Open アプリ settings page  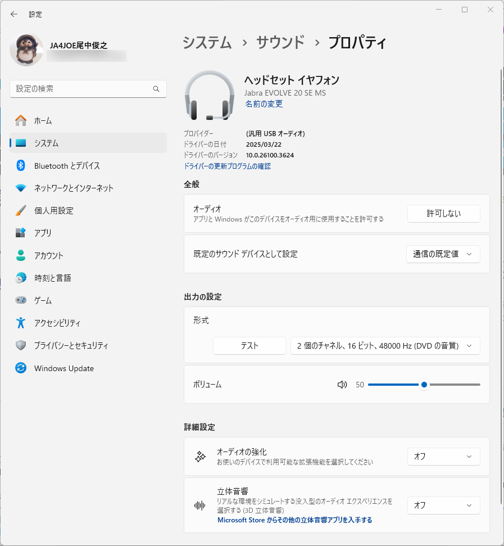pos(88,233)
